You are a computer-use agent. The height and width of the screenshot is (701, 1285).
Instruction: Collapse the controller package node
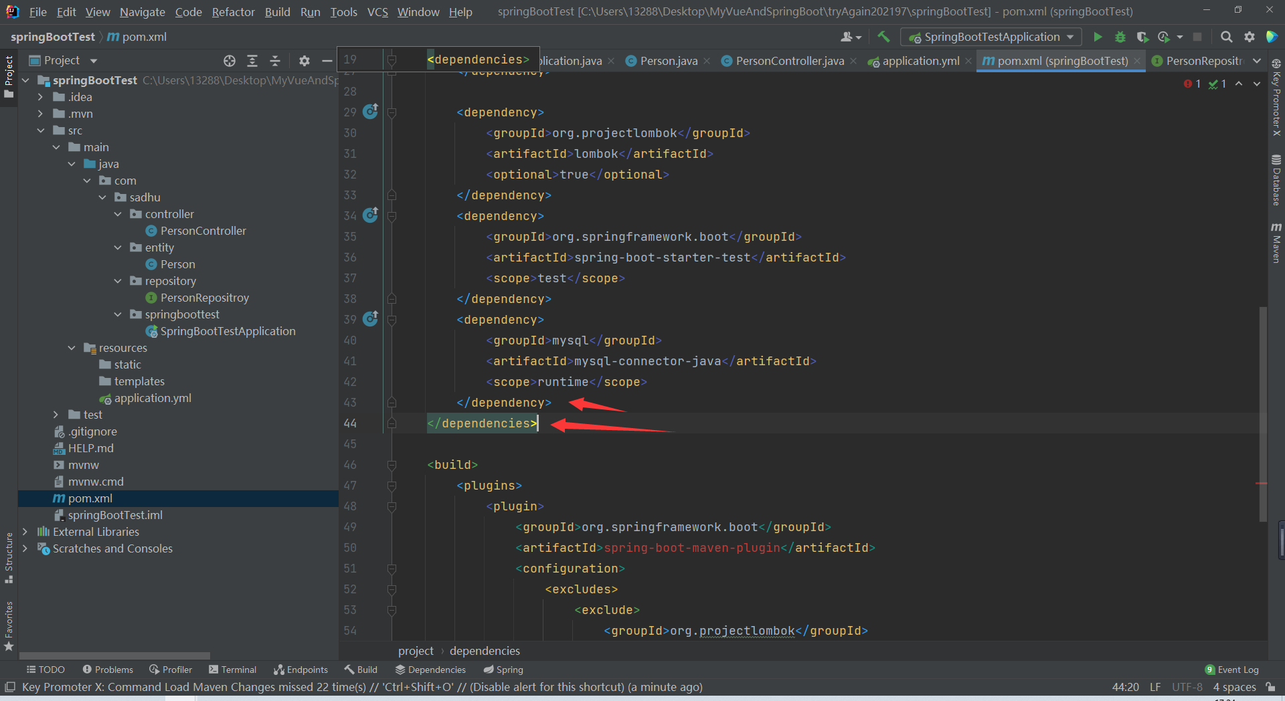[118, 213]
